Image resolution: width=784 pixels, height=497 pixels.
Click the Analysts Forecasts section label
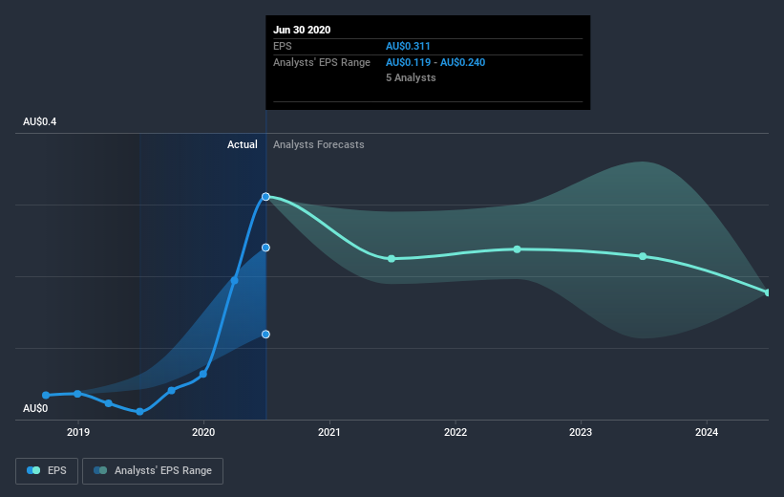pos(319,144)
